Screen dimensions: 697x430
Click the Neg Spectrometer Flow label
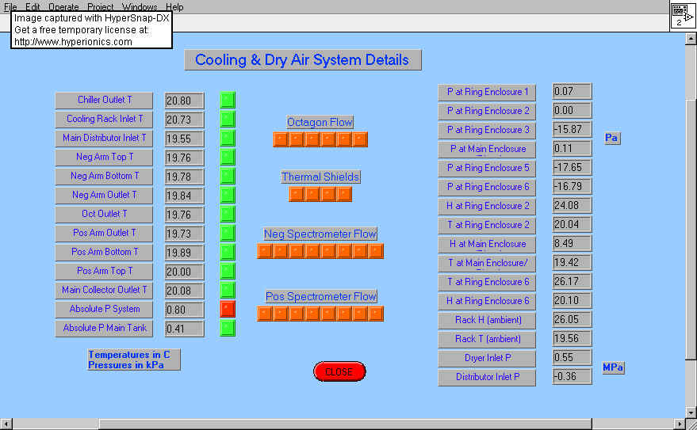click(320, 234)
